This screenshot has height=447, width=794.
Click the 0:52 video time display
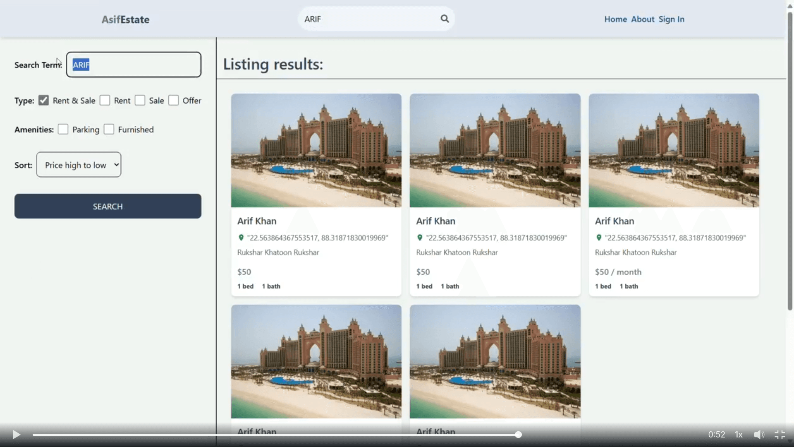pyautogui.click(x=717, y=435)
